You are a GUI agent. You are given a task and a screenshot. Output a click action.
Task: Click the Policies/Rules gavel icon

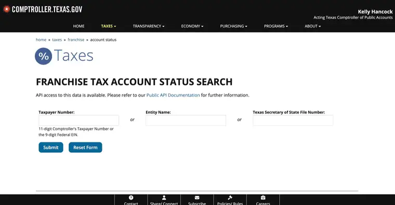click(x=230, y=198)
